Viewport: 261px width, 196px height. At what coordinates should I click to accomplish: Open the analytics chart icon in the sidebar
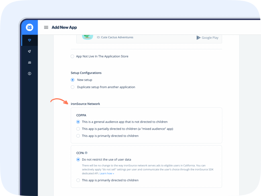(x=29, y=62)
